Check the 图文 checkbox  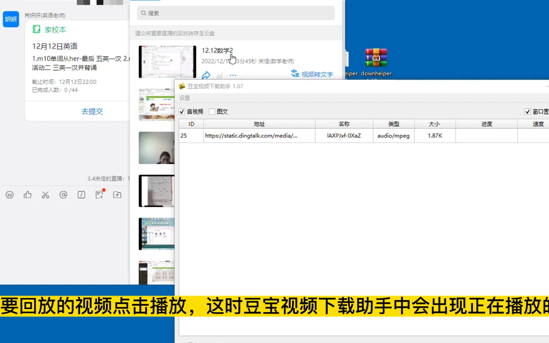pos(212,111)
